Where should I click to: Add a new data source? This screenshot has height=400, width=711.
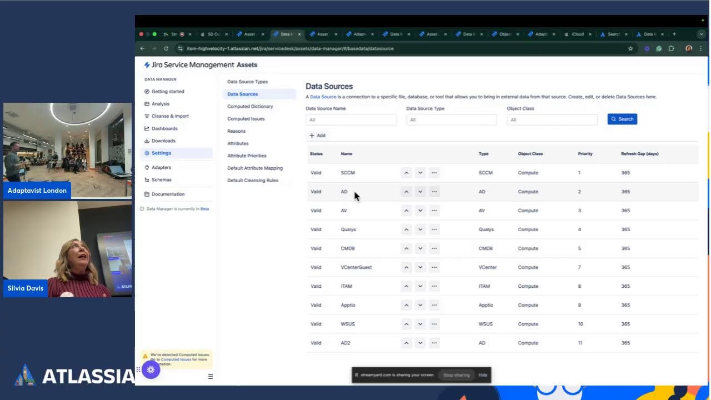pos(317,136)
